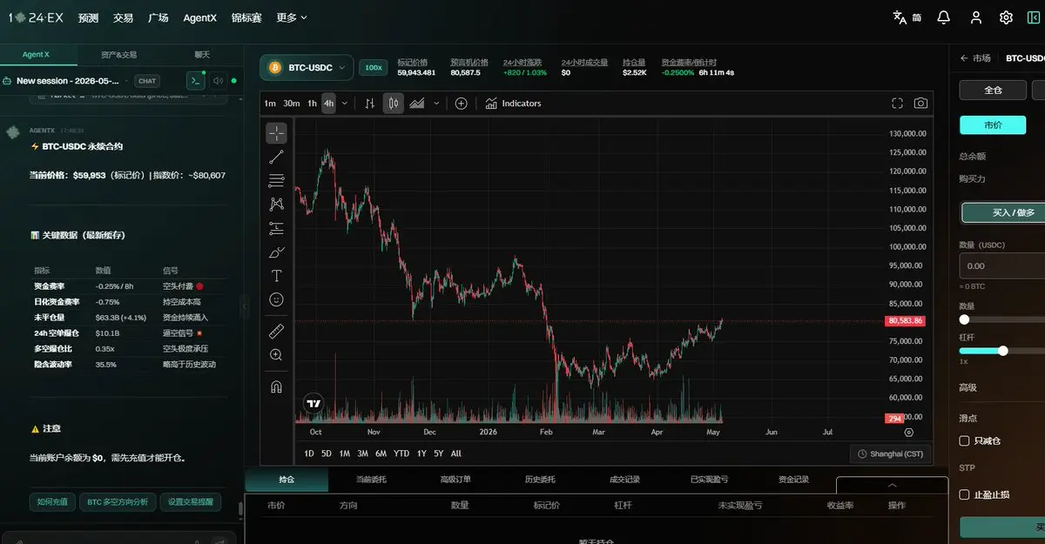
Task: Select the 全仓 margin mode
Action: 993,90
